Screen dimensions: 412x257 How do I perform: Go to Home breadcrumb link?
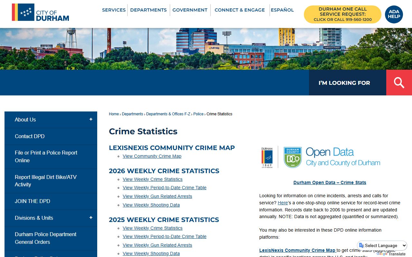coord(114,114)
